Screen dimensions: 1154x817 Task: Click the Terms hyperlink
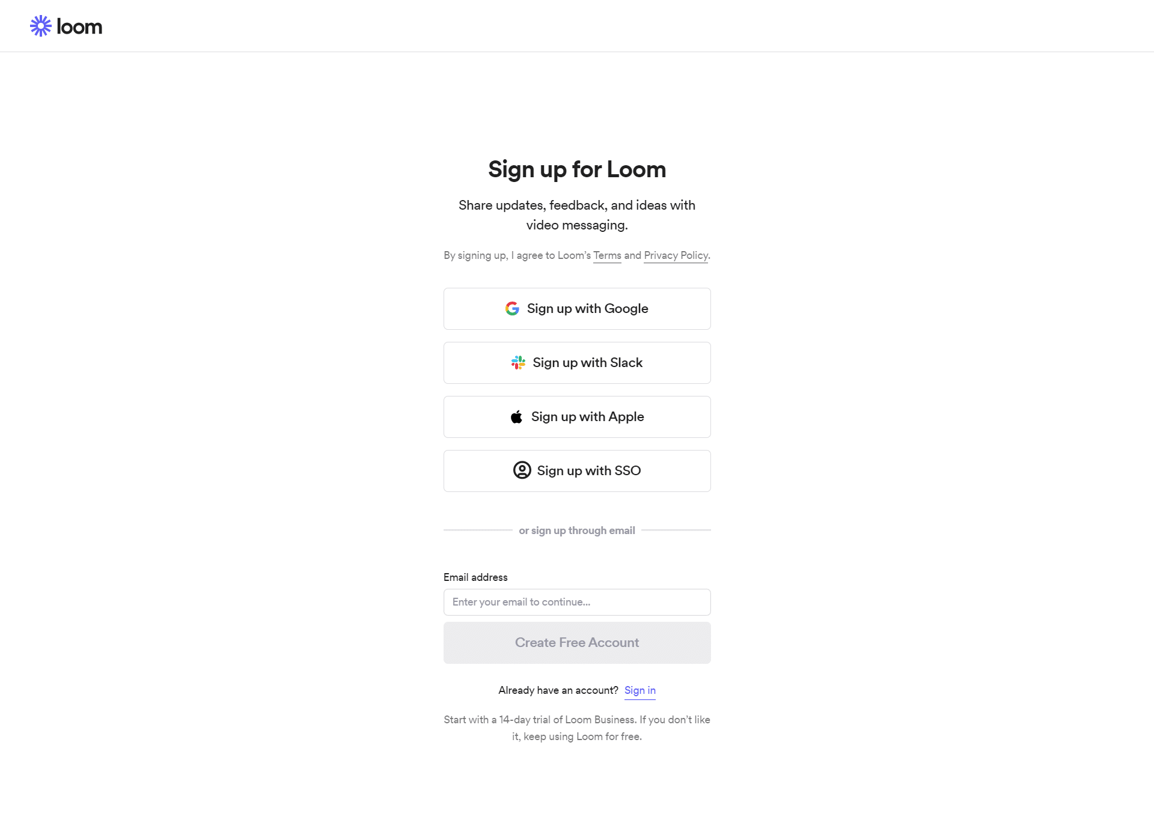click(x=608, y=255)
